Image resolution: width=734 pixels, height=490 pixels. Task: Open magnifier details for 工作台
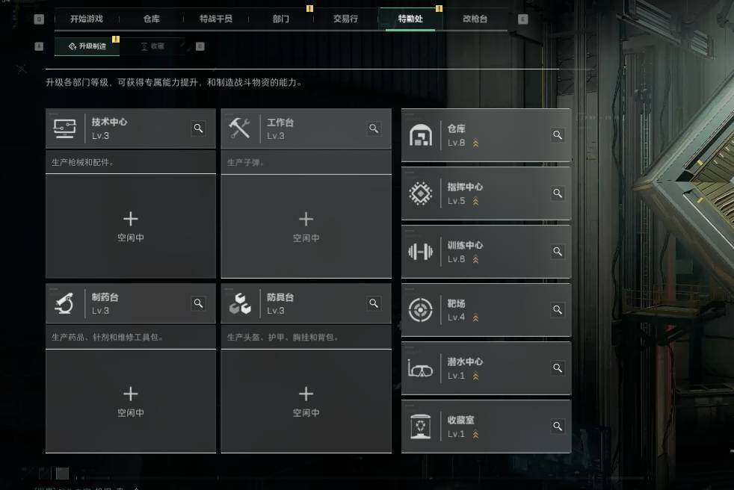[x=374, y=128]
